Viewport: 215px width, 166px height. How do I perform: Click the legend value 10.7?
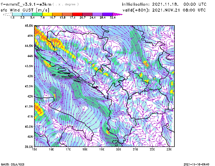(52, 17)
